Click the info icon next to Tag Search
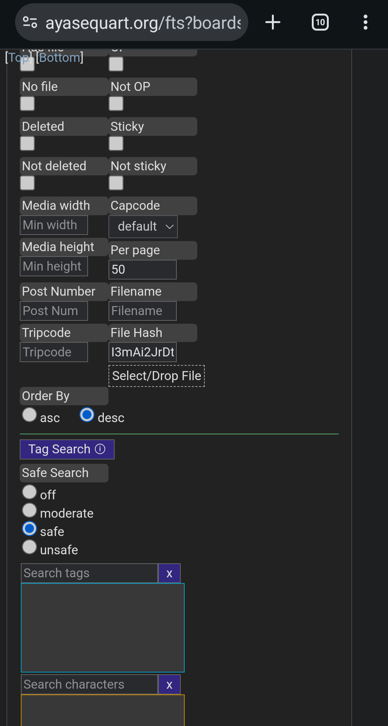 tap(100, 449)
